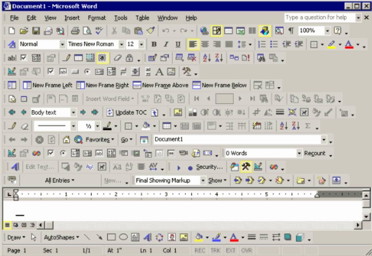Viewport: 372px width, 256px height.
Task: Justify the paragraph text
Action: 229,44
